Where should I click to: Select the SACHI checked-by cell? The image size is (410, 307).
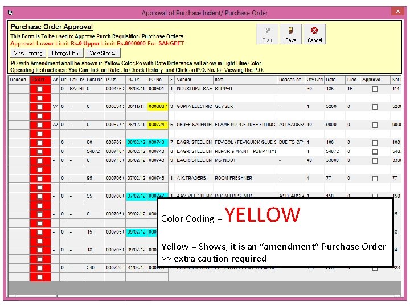pyautogui.click(x=76, y=89)
